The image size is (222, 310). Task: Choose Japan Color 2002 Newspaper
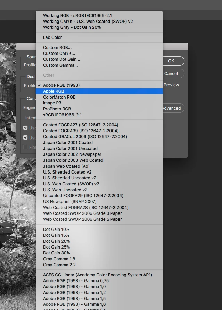click(x=99, y=154)
